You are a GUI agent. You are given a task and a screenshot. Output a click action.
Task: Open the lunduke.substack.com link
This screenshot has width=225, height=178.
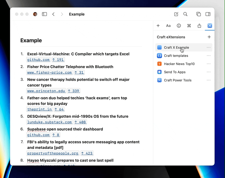(50, 122)
